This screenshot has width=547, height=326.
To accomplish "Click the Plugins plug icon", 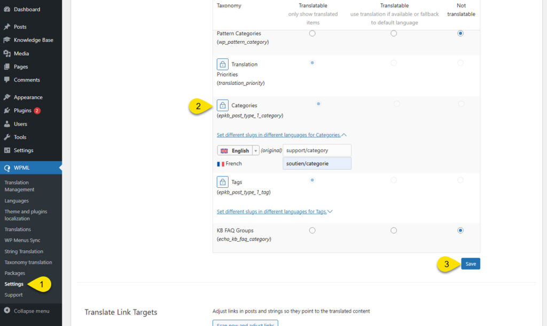I will 6,110.
